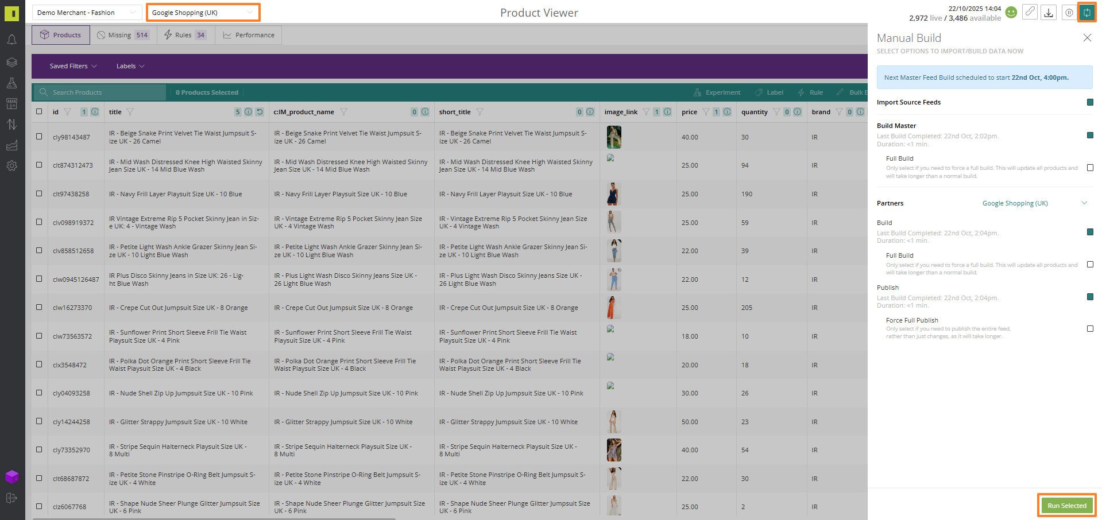The image size is (1102, 520).
Task: Click the Run Selected button
Action: click(1066, 506)
